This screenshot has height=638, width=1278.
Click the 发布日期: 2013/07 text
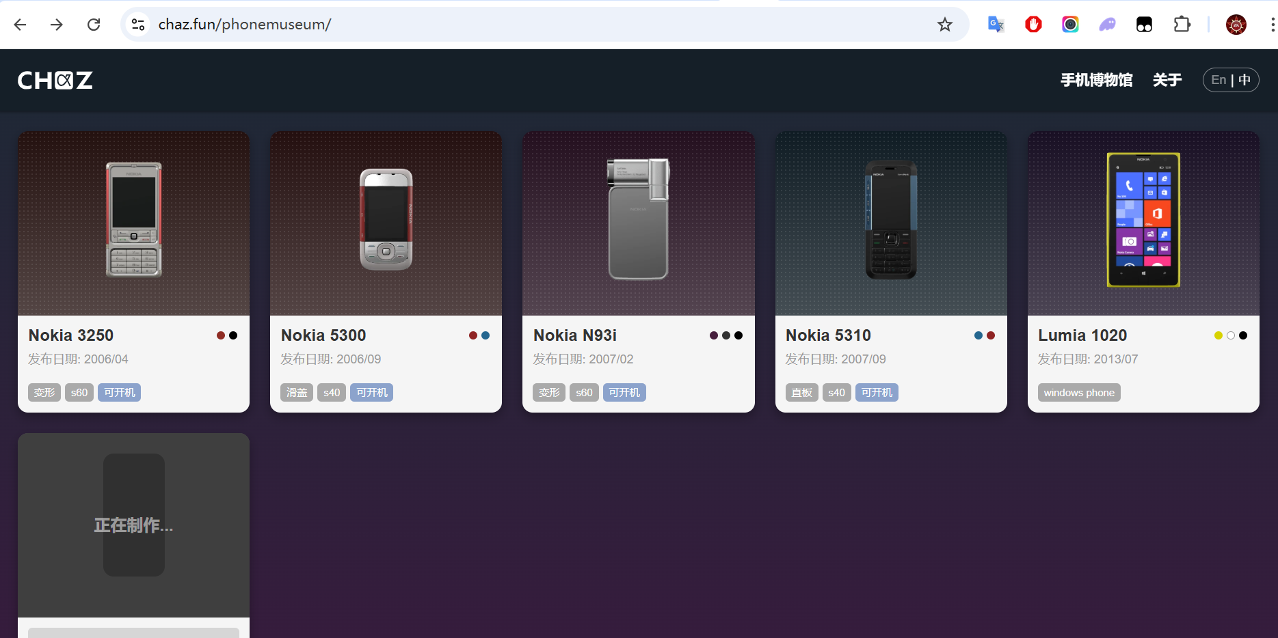1088,359
